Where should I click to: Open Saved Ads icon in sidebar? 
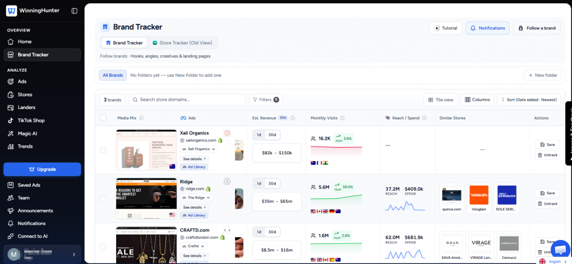(x=11, y=185)
